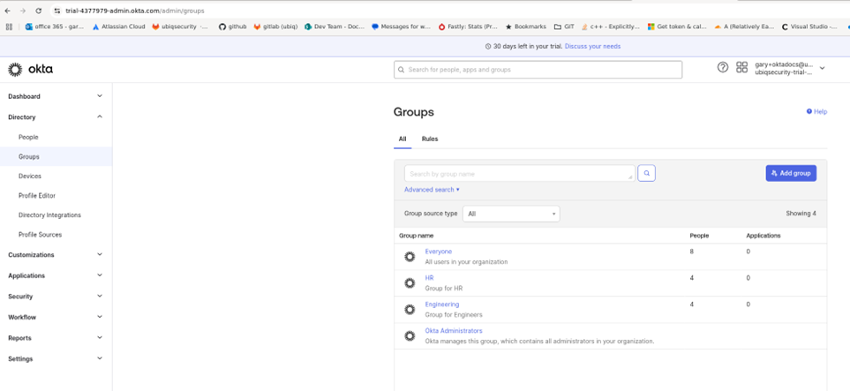
Task: Open the GIT bookmarks folder
Action: (564, 26)
